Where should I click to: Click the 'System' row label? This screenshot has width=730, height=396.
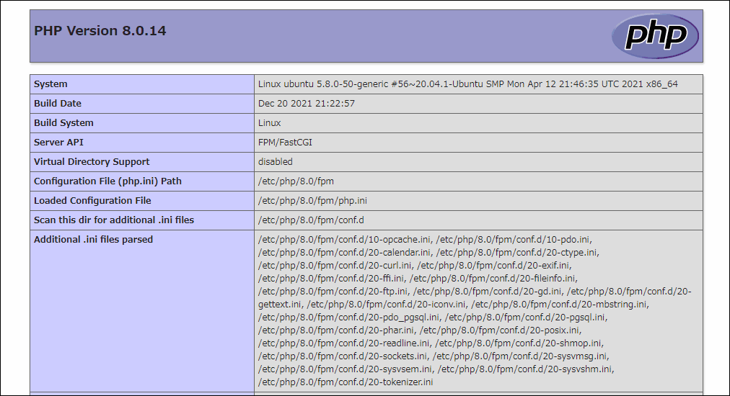point(50,84)
